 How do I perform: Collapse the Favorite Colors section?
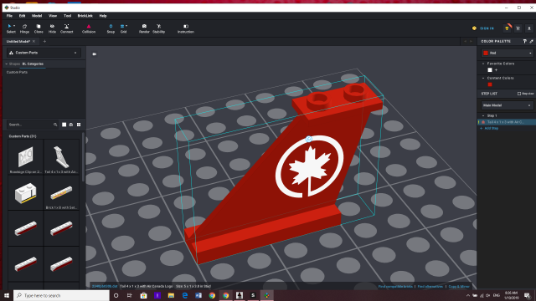click(483, 64)
